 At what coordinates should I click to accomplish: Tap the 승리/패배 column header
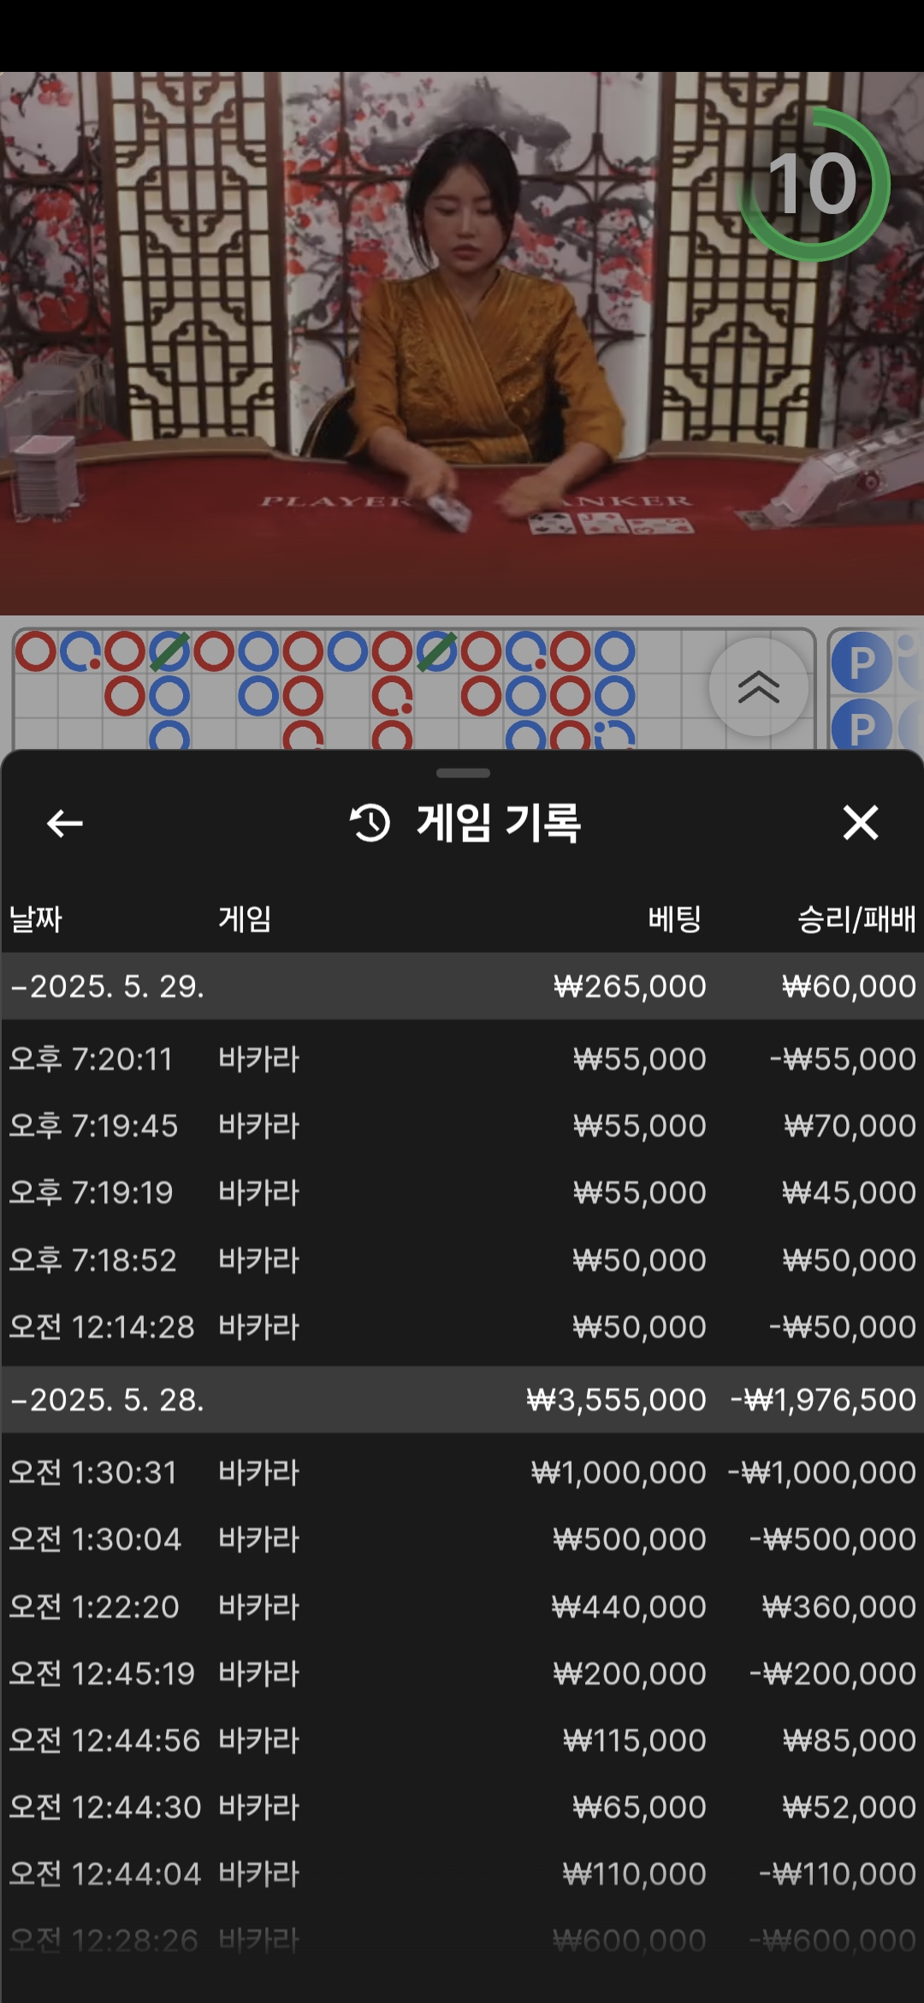point(856,919)
